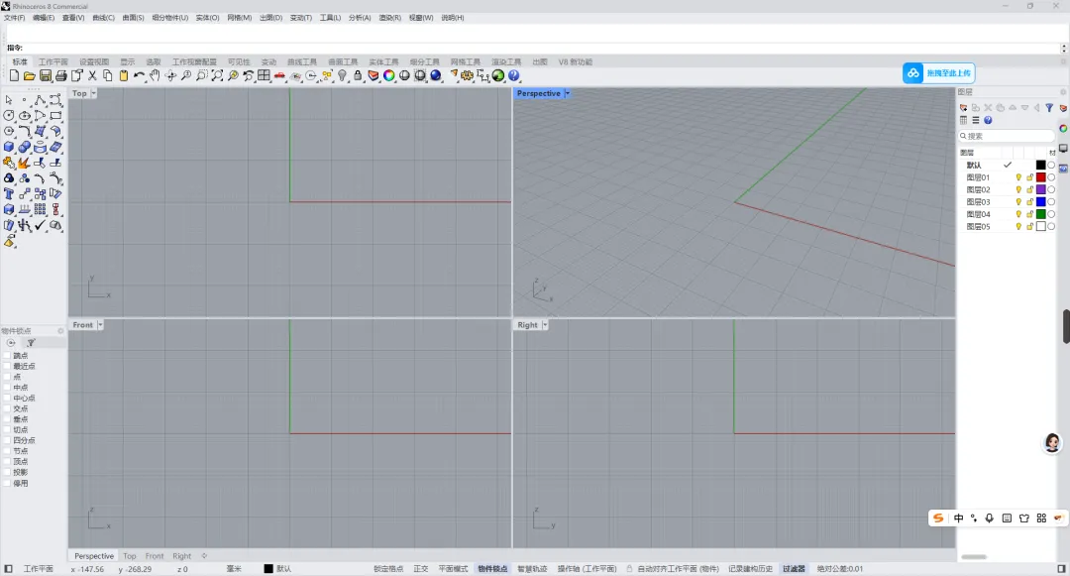1070x576 pixels.
Task: Click the print icon in the toolbar
Action: pos(61,75)
